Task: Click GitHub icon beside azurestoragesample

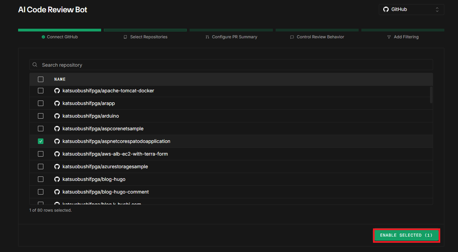Action: tap(57, 167)
